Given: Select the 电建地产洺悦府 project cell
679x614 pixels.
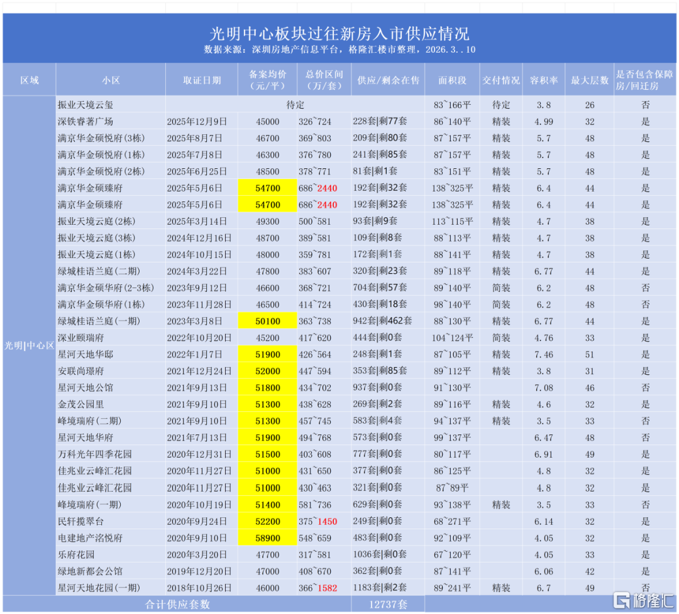Looking at the screenshot, I should [x=90, y=538].
